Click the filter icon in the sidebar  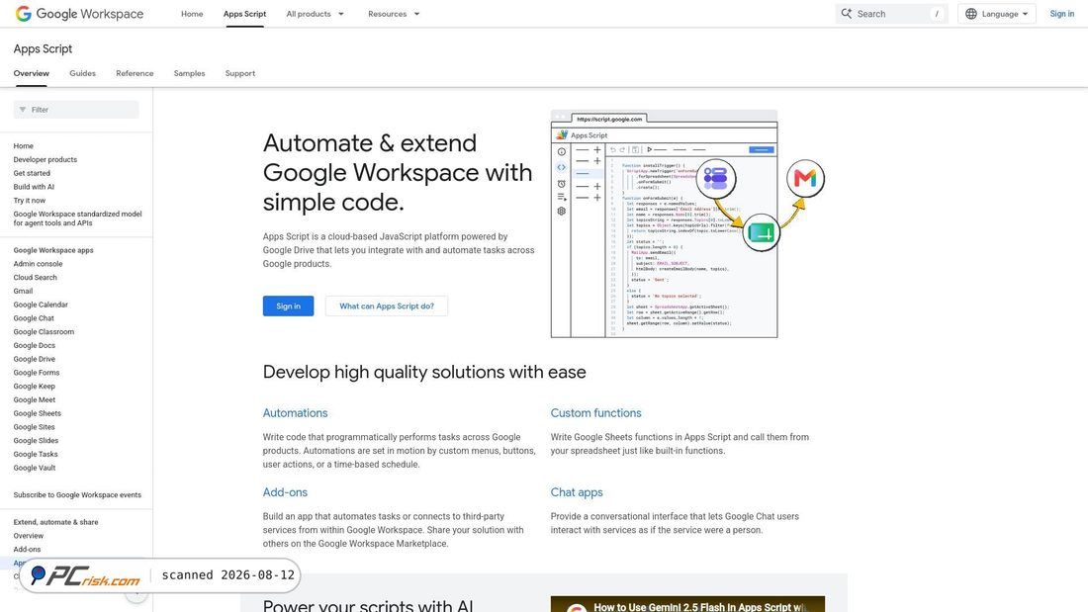(x=23, y=110)
